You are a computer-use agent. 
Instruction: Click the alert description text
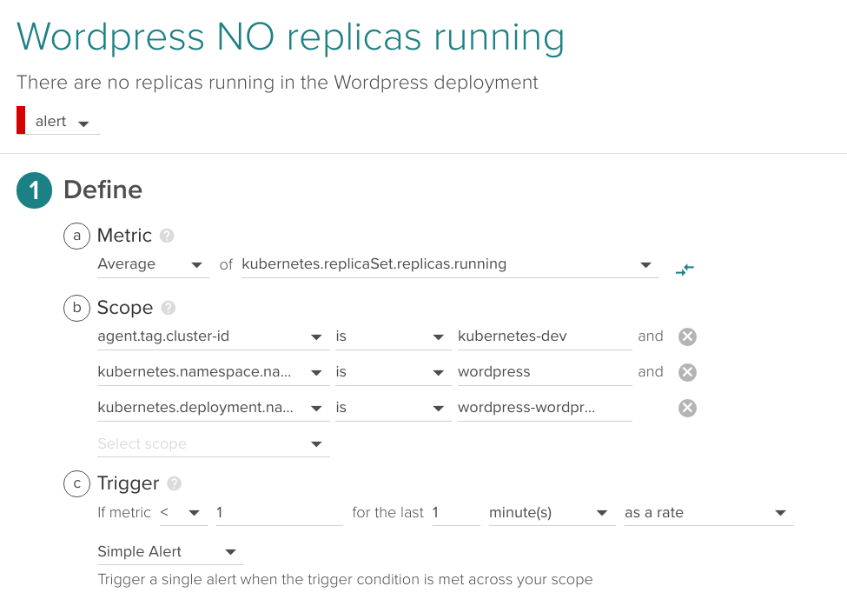click(x=277, y=83)
